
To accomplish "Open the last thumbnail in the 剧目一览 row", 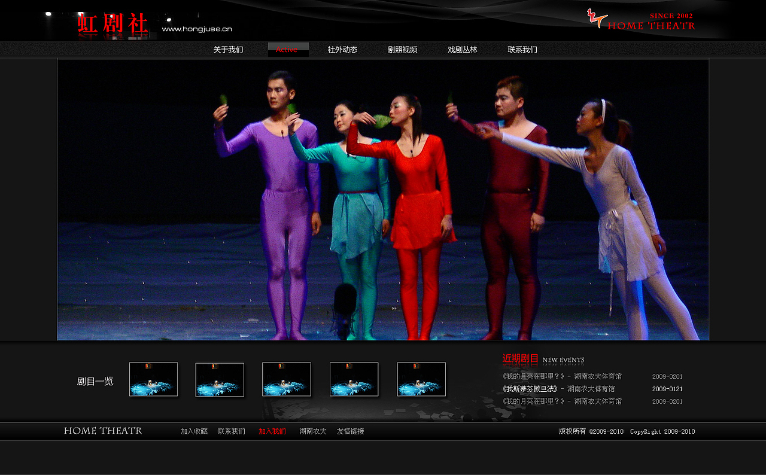I will [421, 379].
